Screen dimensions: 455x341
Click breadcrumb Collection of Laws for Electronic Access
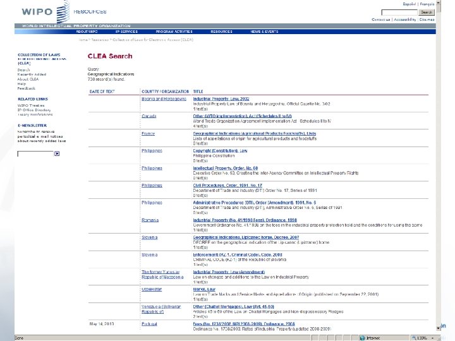(153, 40)
